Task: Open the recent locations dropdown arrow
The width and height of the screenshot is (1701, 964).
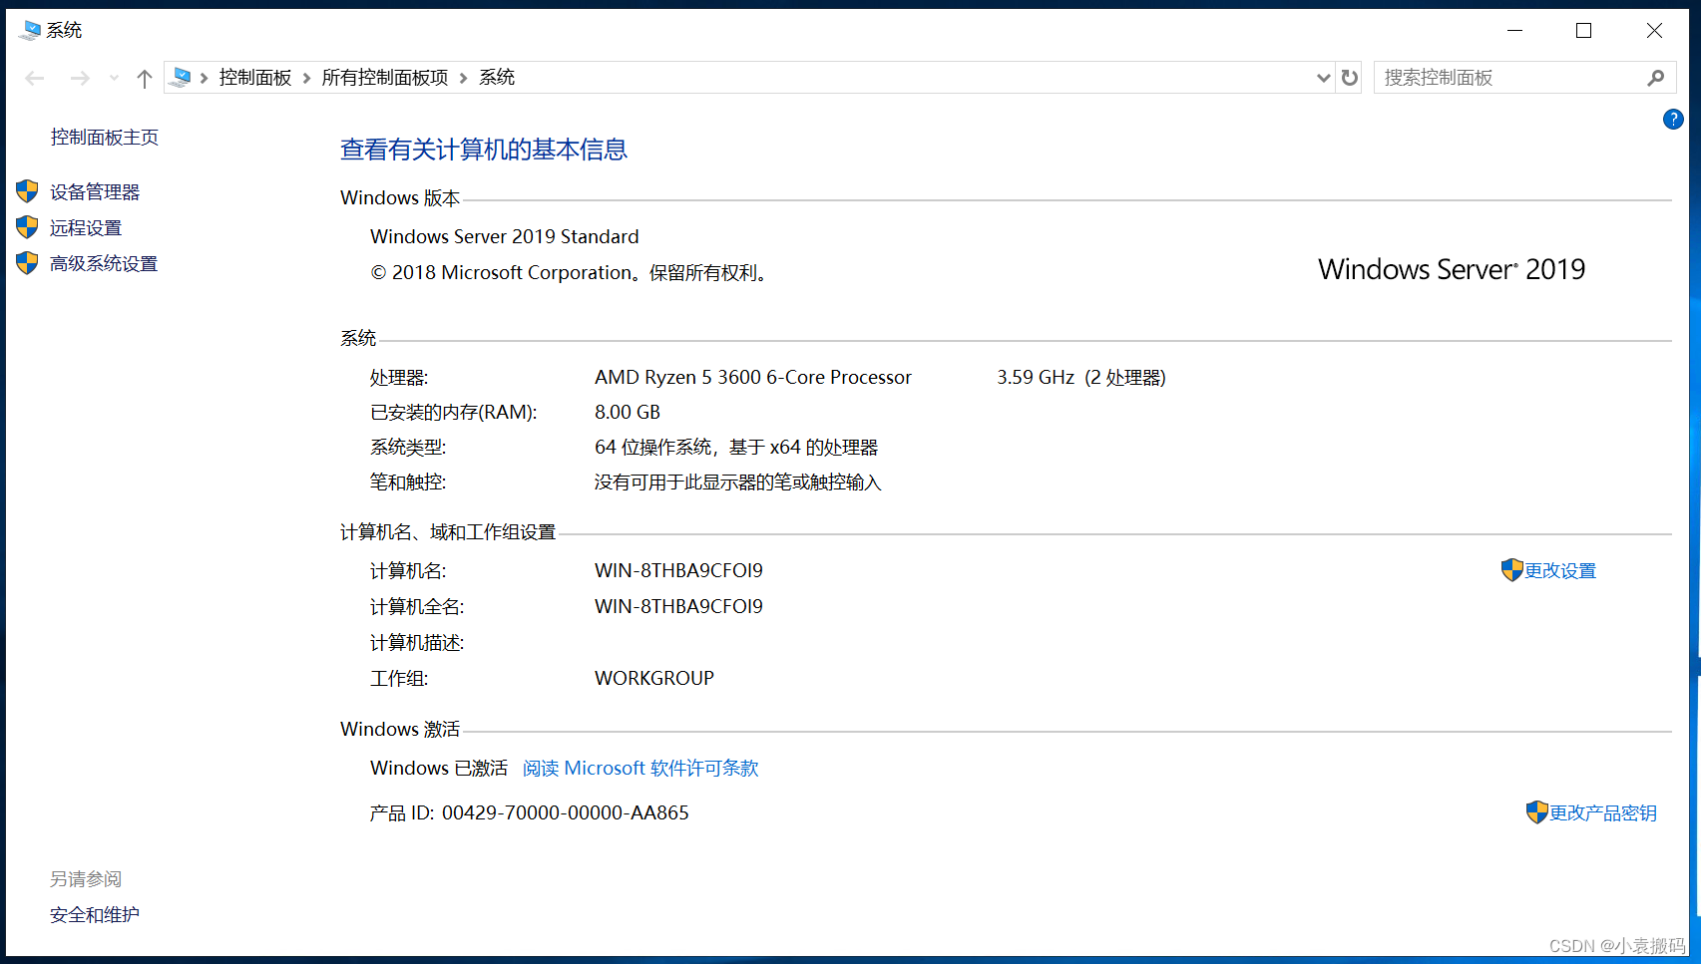Action: [x=114, y=78]
